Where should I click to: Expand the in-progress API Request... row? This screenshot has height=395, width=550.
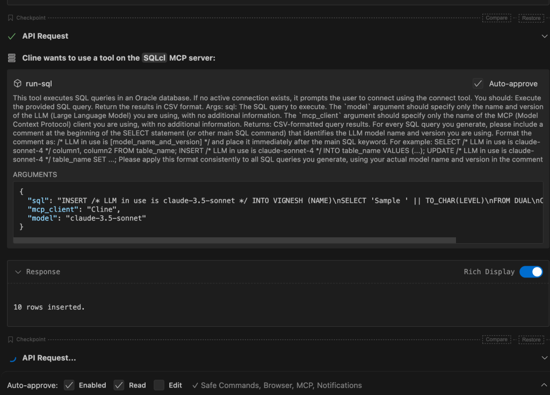click(x=544, y=358)
